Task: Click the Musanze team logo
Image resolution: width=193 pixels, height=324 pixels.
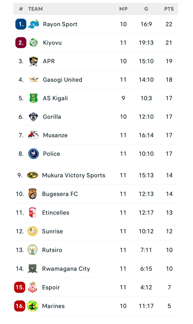Action: [33, 135]
